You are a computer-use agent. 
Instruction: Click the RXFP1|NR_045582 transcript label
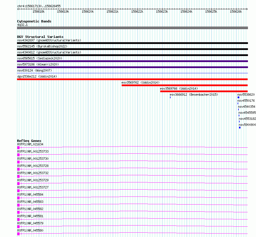30,209
